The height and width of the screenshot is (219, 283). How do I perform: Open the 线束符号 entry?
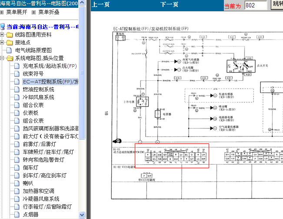point(33,74)
